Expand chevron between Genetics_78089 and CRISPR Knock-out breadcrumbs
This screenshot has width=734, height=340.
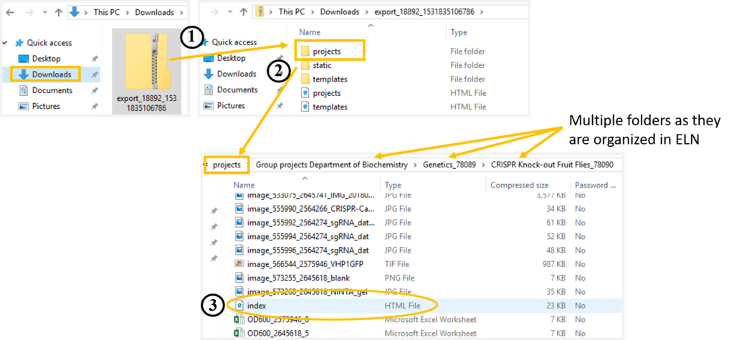coord(483,165)
